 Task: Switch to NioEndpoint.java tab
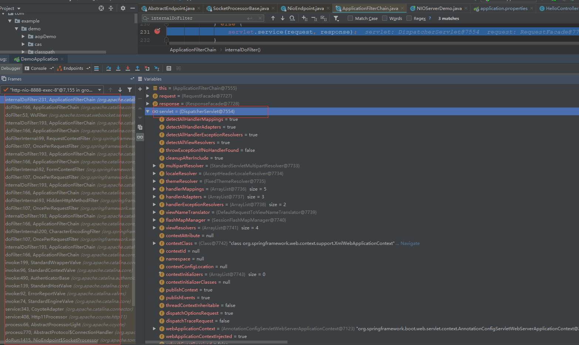click(x=306, y=8)
